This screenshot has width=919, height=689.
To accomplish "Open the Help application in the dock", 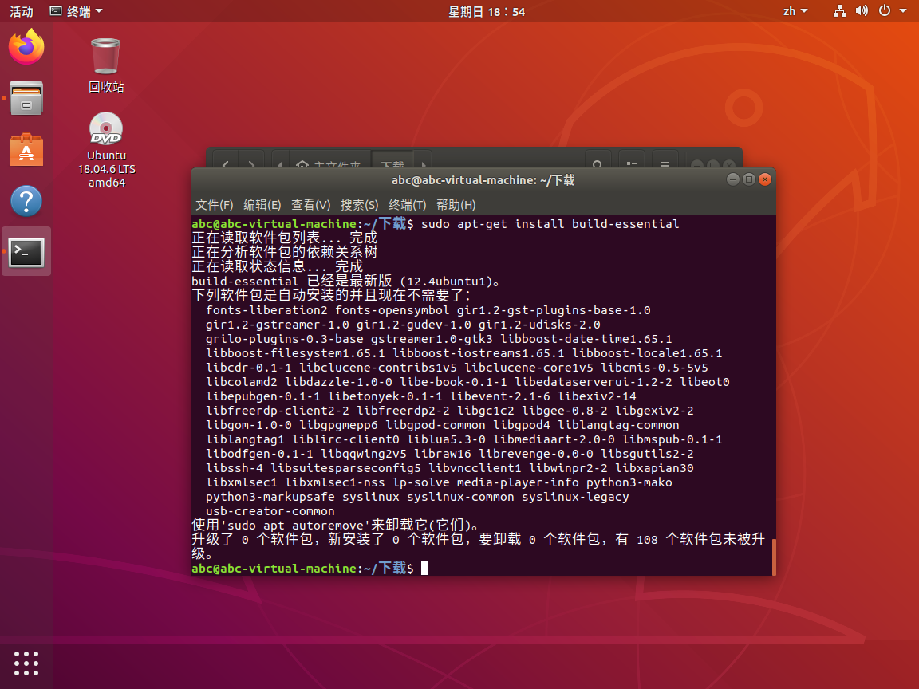I will tap(26, 201).
